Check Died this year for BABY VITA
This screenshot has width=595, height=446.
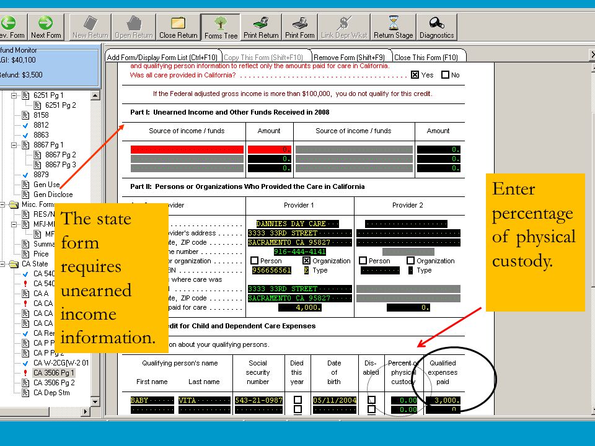[x=298, y=400]
